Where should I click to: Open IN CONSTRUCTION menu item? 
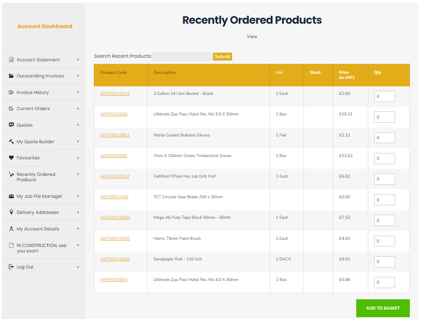pyautogui.click(x=41, y=248)
